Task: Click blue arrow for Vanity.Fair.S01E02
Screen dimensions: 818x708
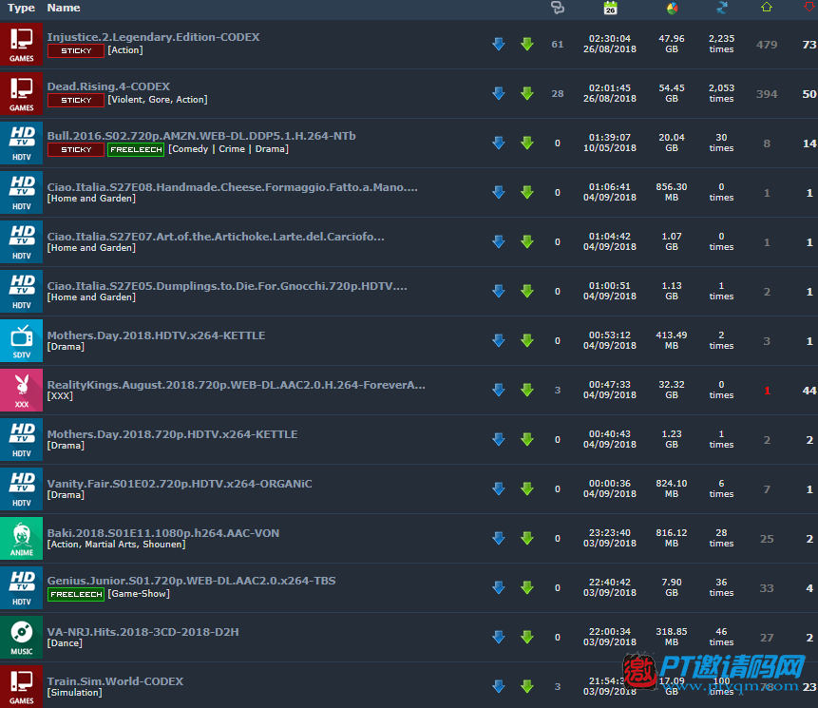Action: pyautogui.click(x=499, y=488)
